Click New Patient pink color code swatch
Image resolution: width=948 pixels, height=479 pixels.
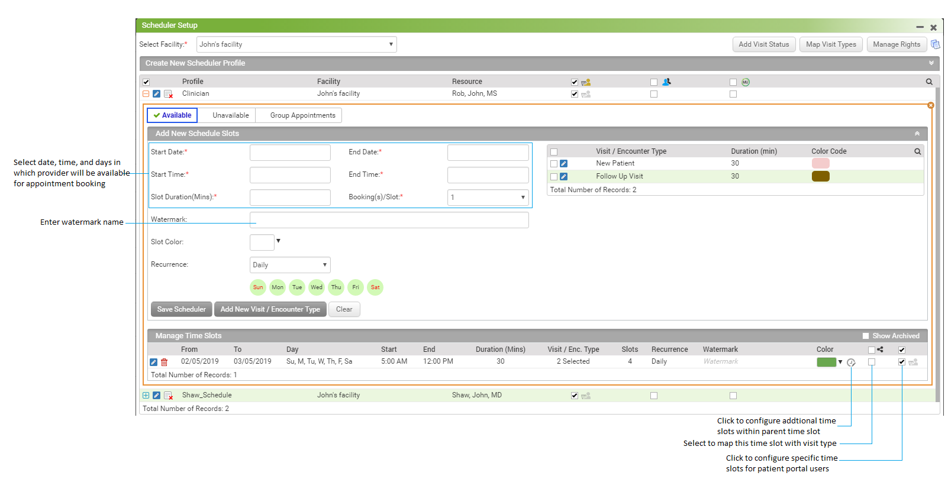tap(821, 163)
